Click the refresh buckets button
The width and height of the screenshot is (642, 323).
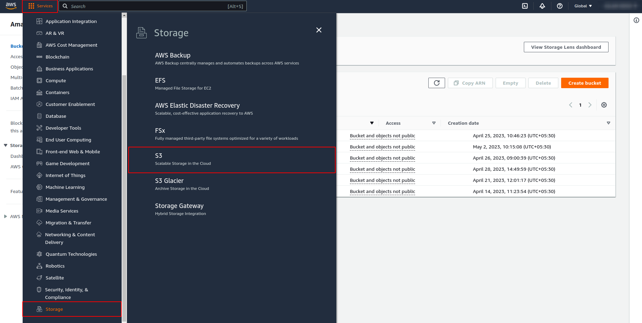point(436,83)
